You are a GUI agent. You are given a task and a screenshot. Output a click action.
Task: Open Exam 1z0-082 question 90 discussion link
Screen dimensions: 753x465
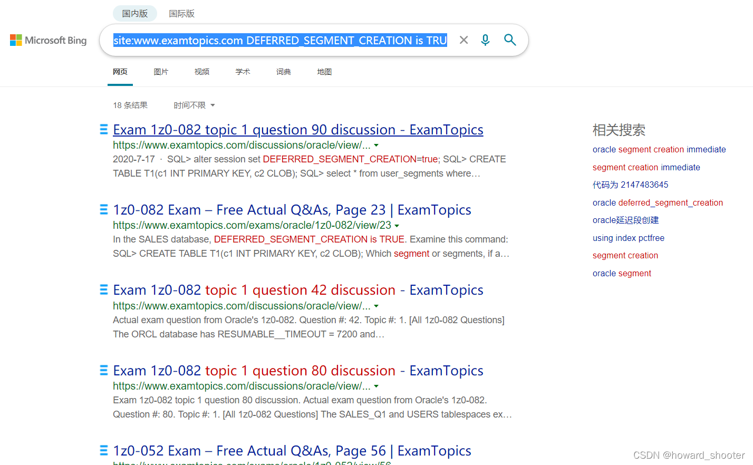tap(298, 130)
